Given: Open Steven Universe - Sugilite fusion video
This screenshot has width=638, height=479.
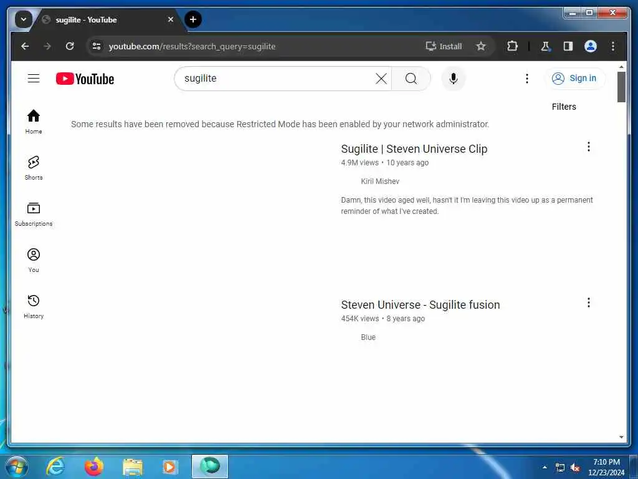Looking at the screenshot, I should tap(421, 304).
